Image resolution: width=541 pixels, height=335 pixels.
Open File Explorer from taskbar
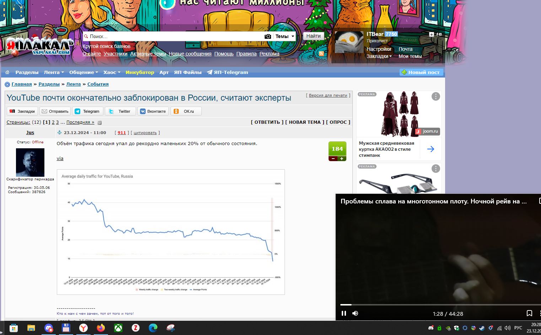[31, 328]
